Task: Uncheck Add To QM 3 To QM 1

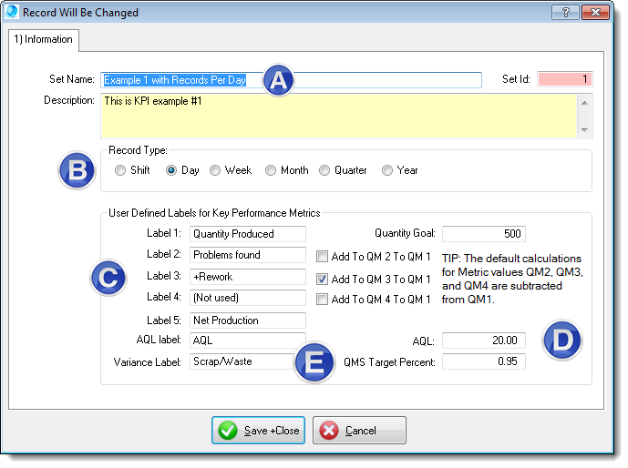Action: pos(322,279)
